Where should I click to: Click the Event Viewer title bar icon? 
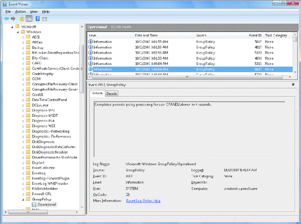5,4
